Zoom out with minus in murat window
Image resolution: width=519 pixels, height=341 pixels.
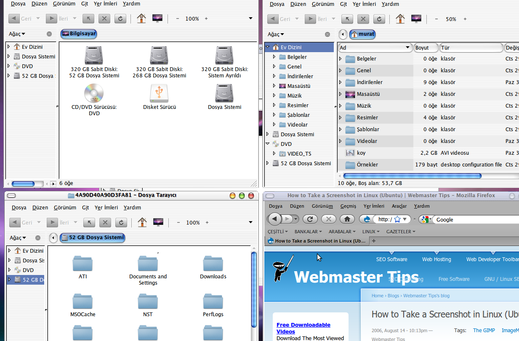tap(436, 19)
